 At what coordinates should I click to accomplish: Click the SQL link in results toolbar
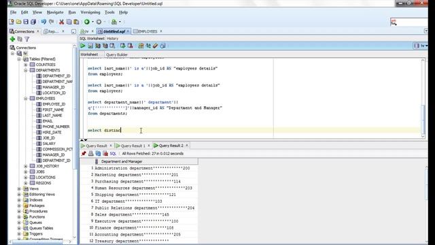pyautogui.click(x=113, y=154)
